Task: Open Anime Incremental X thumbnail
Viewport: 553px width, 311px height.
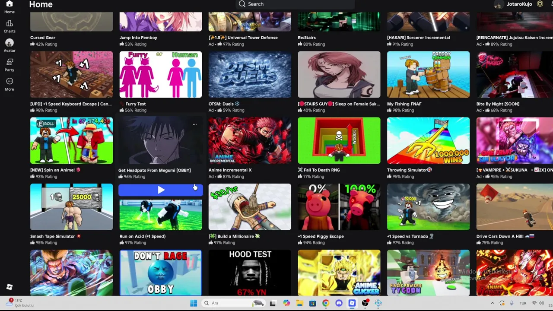Action: [x=250, y=141]
